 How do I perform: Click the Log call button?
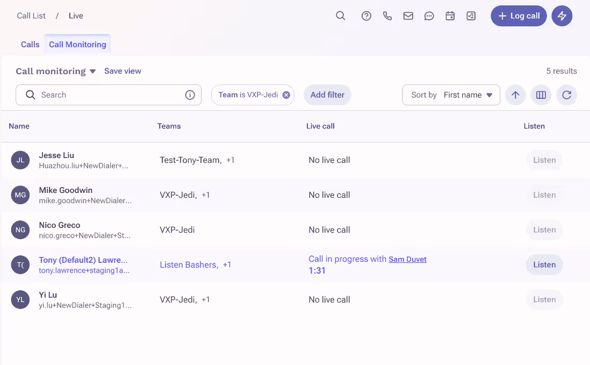click(x=519, y=16)
